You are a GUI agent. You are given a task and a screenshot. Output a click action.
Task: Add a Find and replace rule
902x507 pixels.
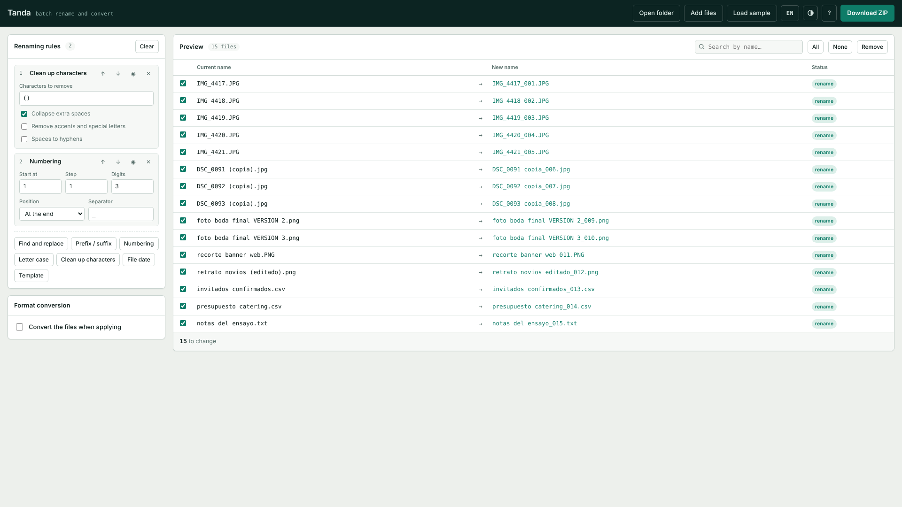[41, 244]
